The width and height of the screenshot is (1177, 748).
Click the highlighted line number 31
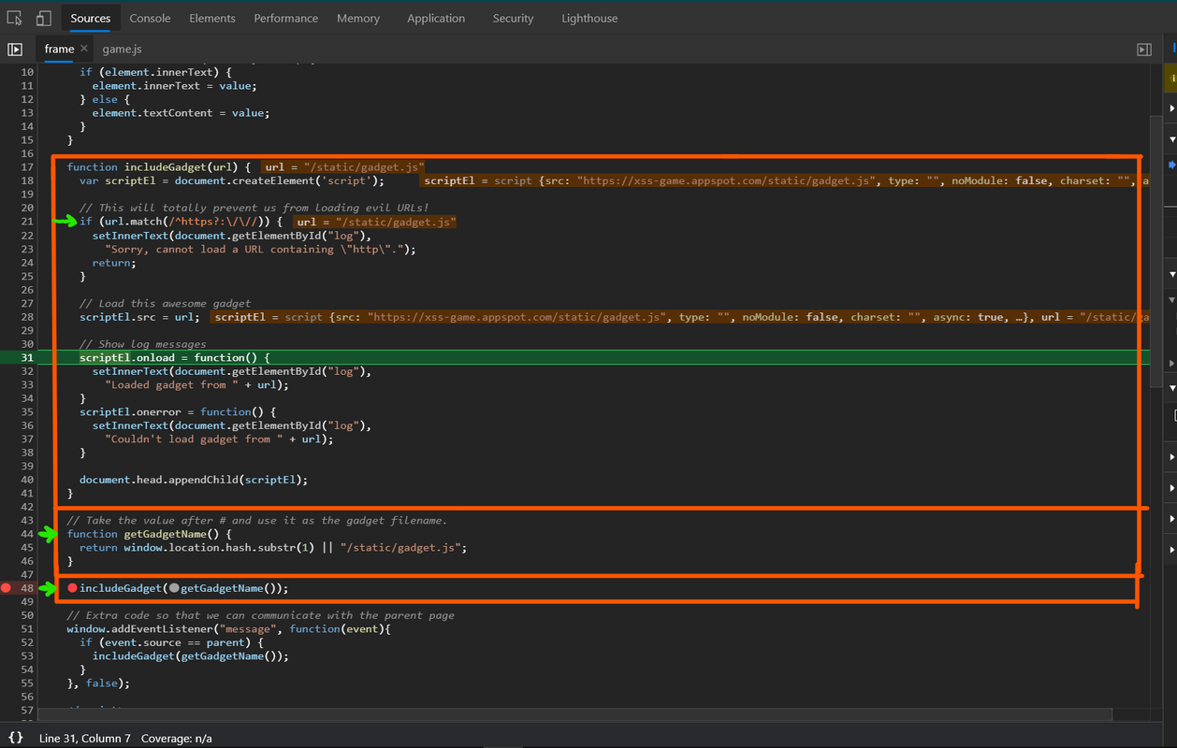pyautogui.click(x=27, y=358)
